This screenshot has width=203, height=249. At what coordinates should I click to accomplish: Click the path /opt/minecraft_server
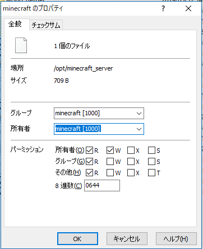point(84,68)
